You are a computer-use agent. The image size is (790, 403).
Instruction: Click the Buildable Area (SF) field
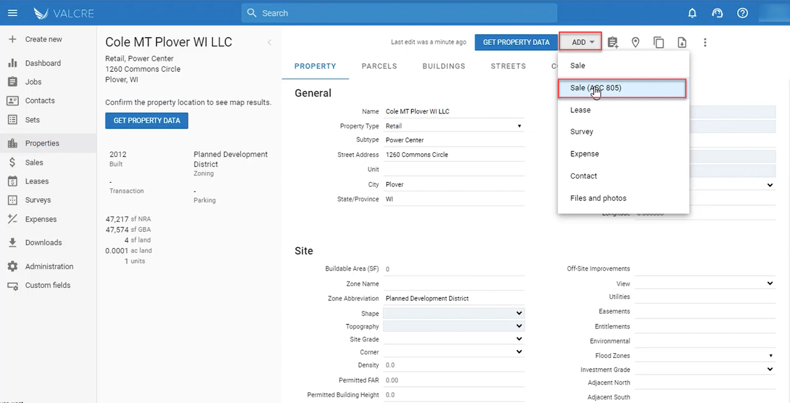pyautogui.click(x=454, y=269)
